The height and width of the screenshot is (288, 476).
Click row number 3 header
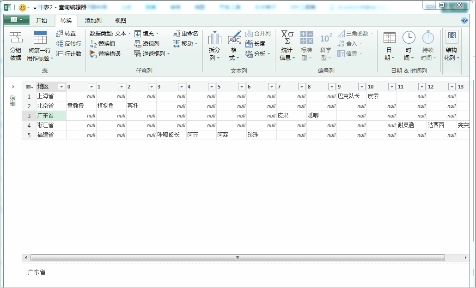[29, 116]
